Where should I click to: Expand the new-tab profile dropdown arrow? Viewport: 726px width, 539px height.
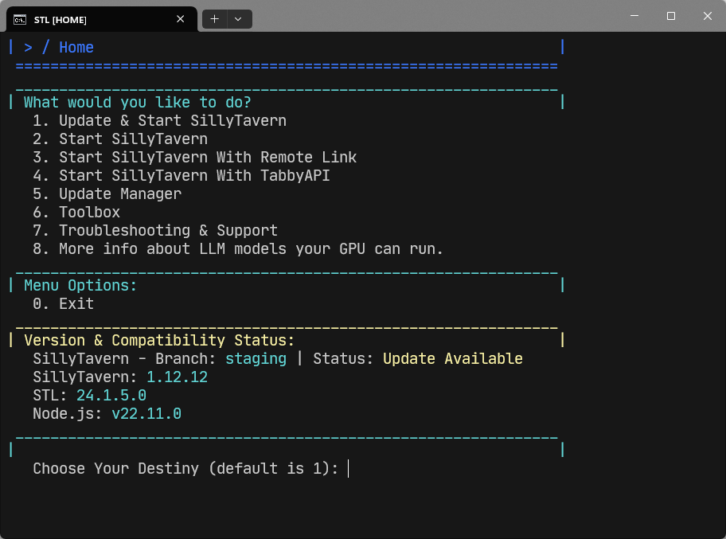point(239,19)
